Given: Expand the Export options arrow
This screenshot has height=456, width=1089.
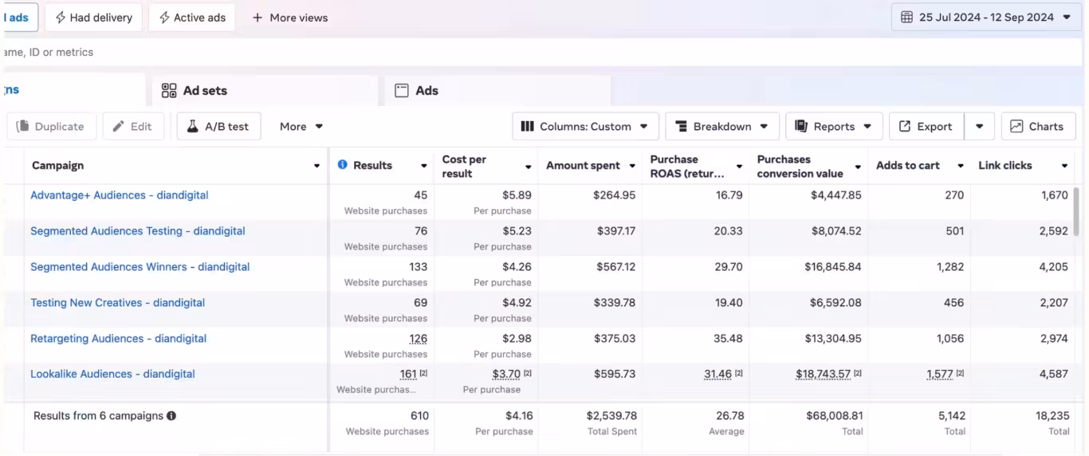Looking at the screenshot, I should pos(979,126).
